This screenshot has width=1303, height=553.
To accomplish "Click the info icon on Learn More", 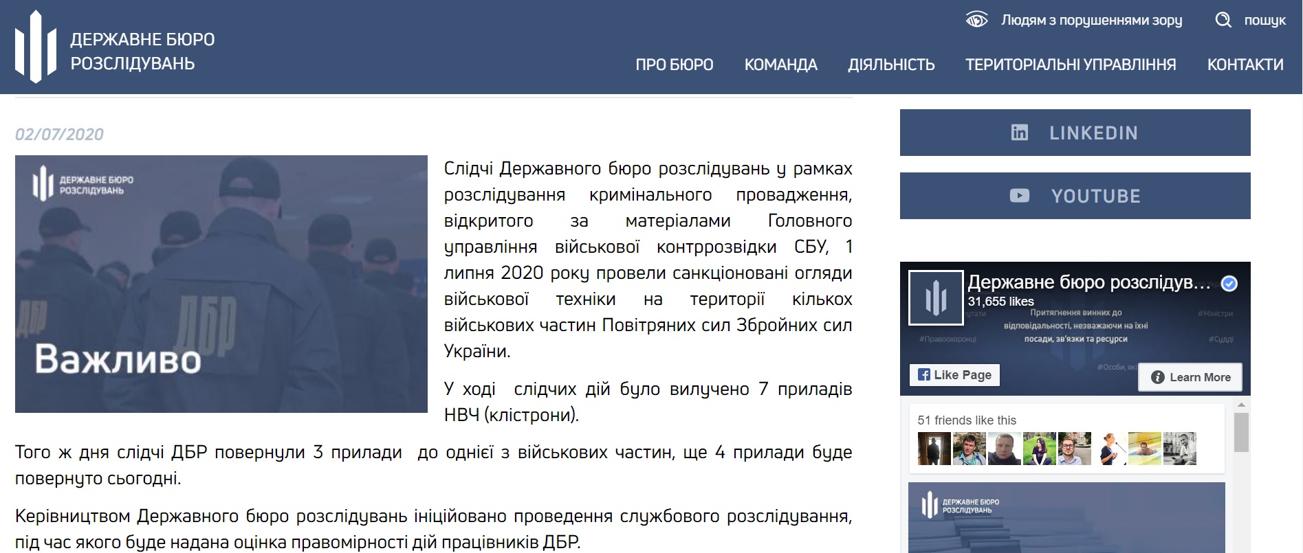I will coord(1158,377).
